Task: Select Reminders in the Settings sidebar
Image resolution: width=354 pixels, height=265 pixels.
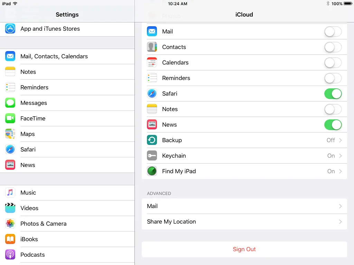Action: pos(67,87)
